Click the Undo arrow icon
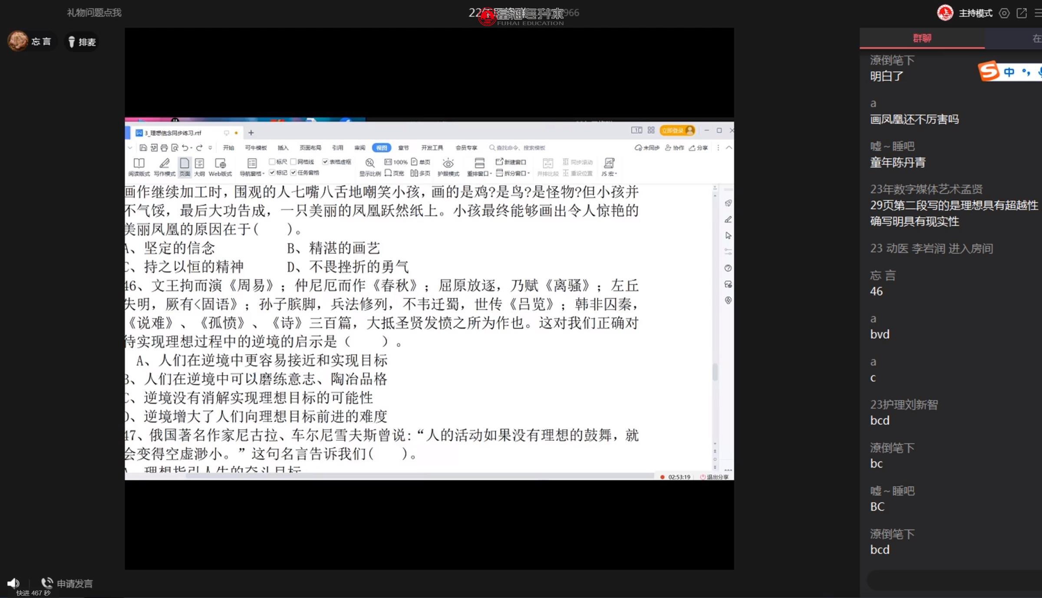Image resolution: width=1042 pixels, height=598 pixels. coord(185,148)
